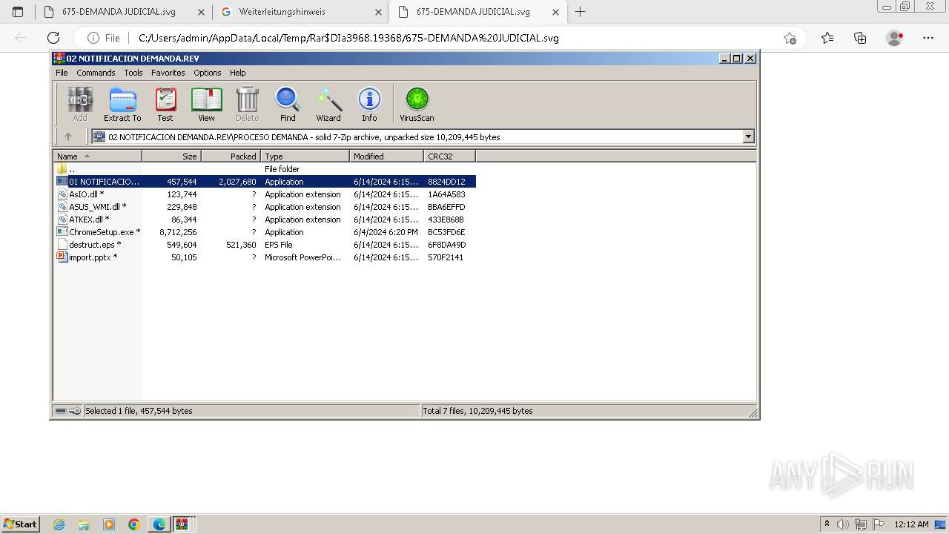Screen dimensions: 949x534
Task: Select the AsIO.dll file row
Action: 265,194
